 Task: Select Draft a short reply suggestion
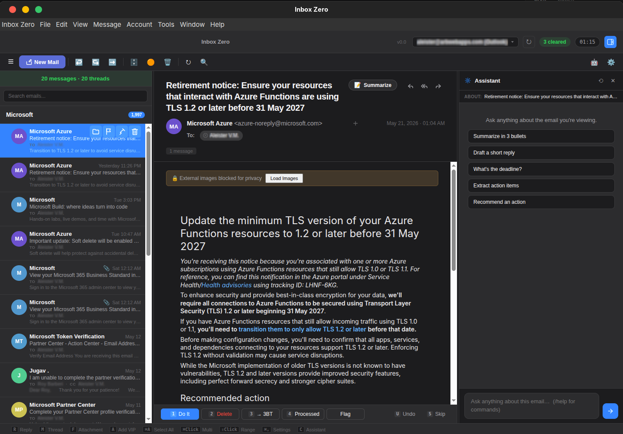541,153
